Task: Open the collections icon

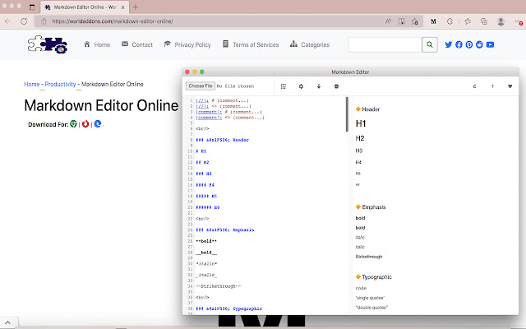Action: point(484,21)
